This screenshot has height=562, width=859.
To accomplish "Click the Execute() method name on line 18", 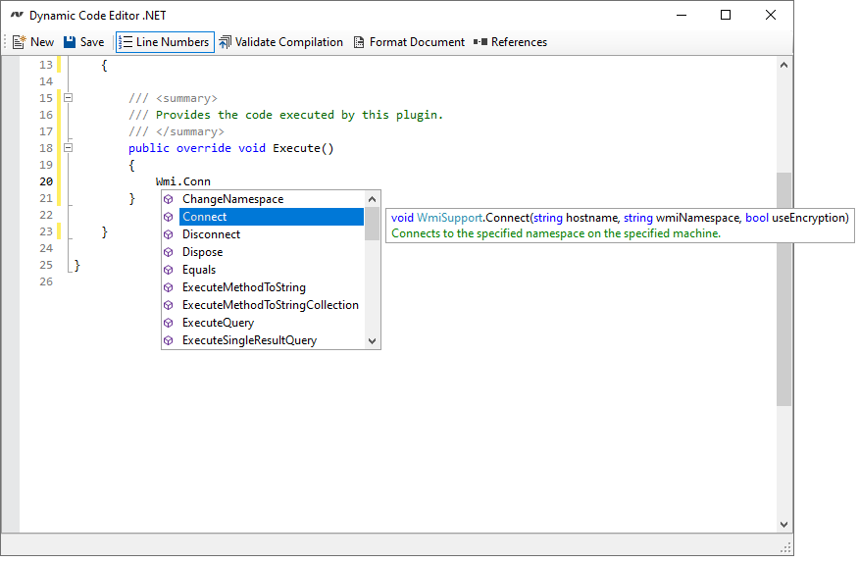I will point(303,148).
